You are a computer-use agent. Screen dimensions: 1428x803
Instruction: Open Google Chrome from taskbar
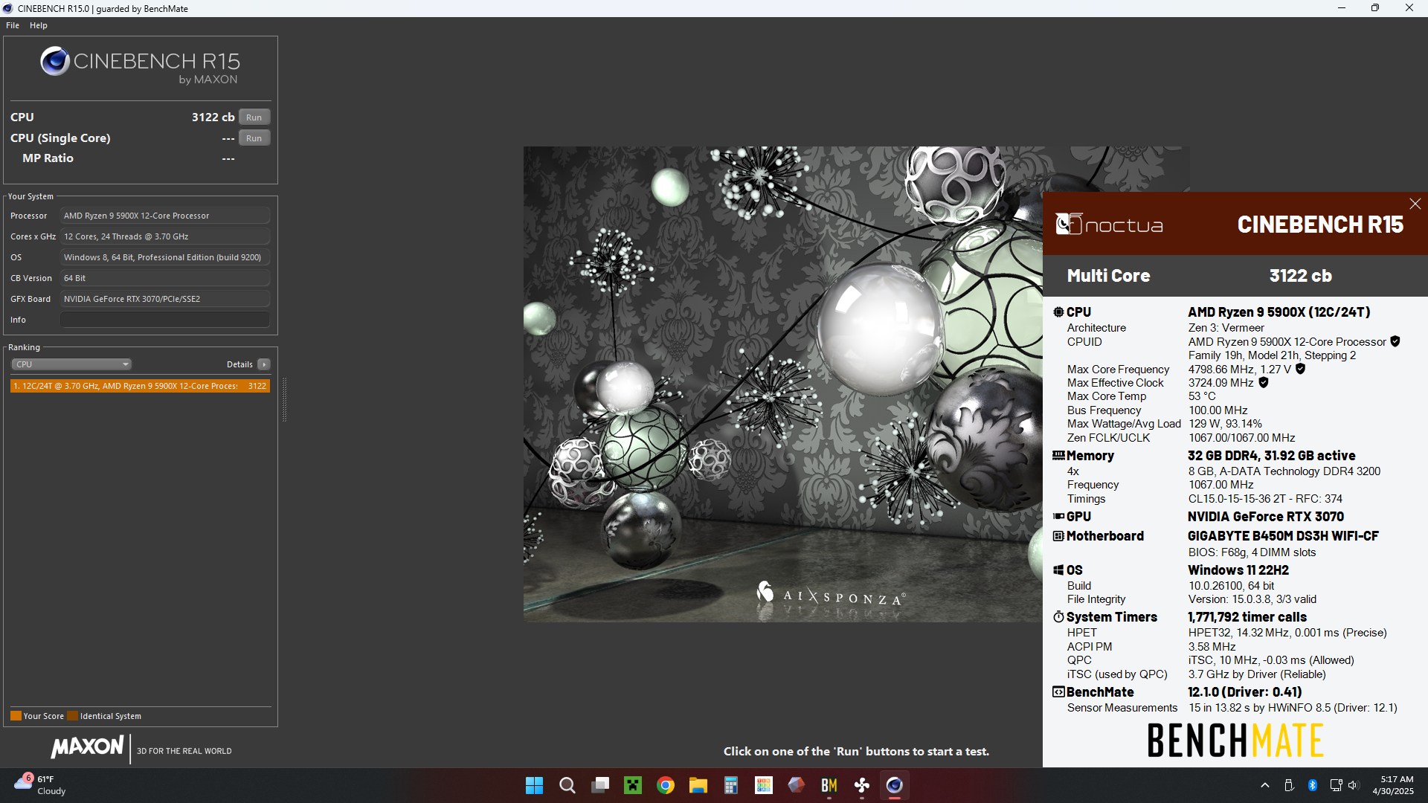666,785
